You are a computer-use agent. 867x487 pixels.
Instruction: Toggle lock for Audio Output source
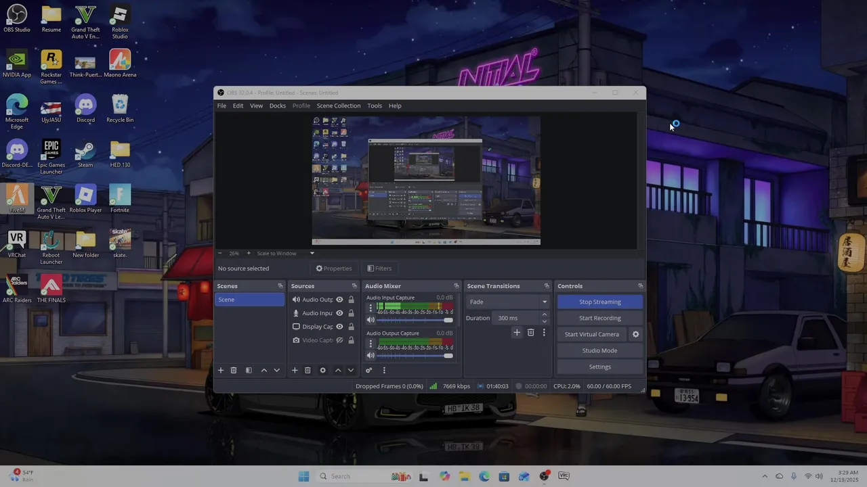(x=351, y=300)
